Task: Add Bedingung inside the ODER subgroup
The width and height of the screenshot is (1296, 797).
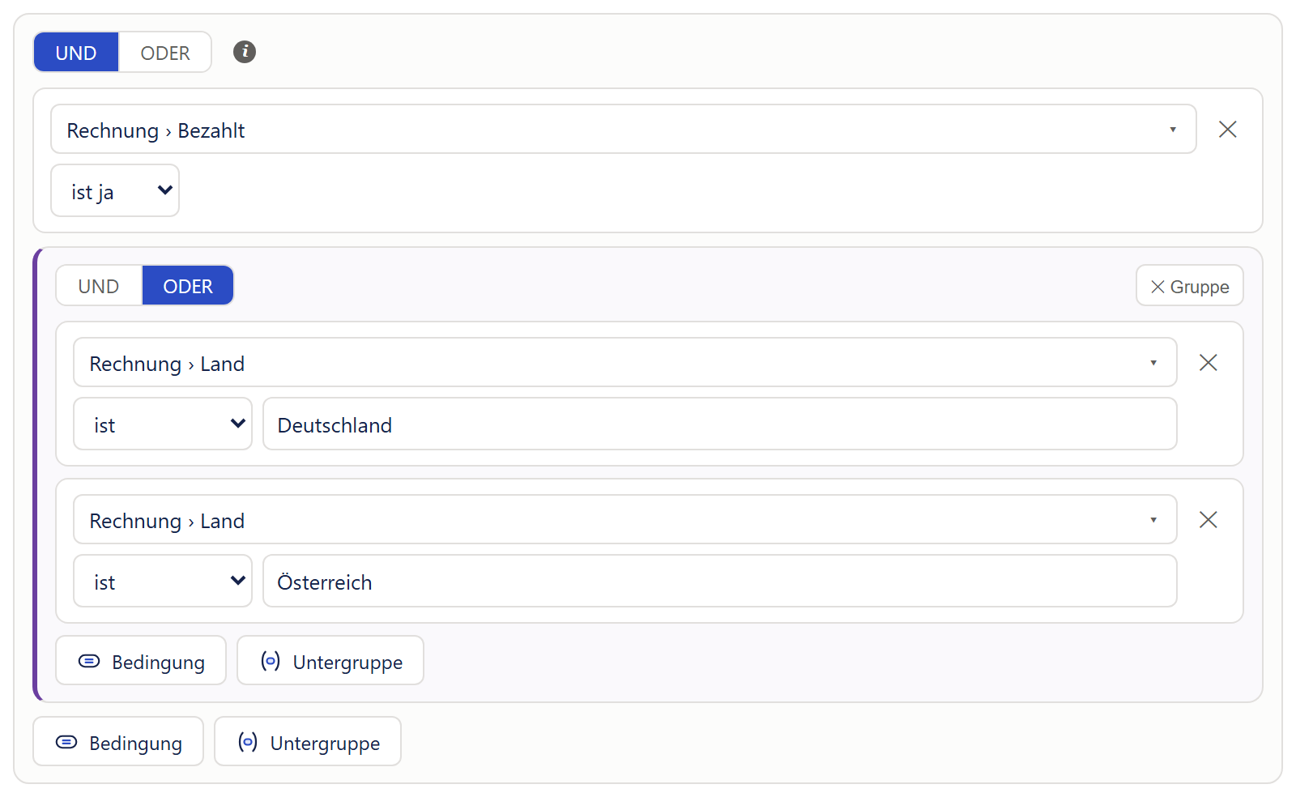Action: 141,661
